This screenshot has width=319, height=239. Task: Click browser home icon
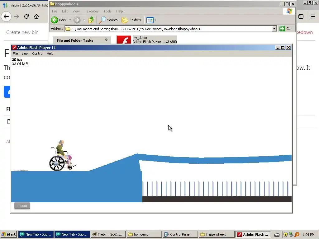pyautogui.click(x=36, y=16)
